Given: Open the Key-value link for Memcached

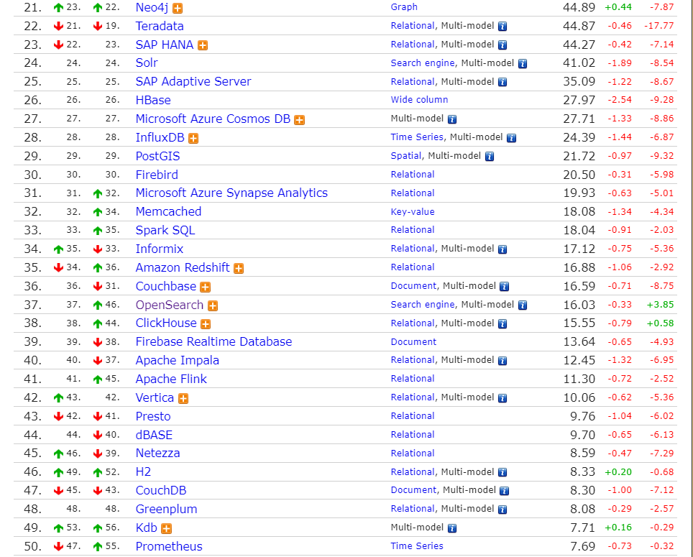Looking at the screenshot, I should click(x=413, y=212).
